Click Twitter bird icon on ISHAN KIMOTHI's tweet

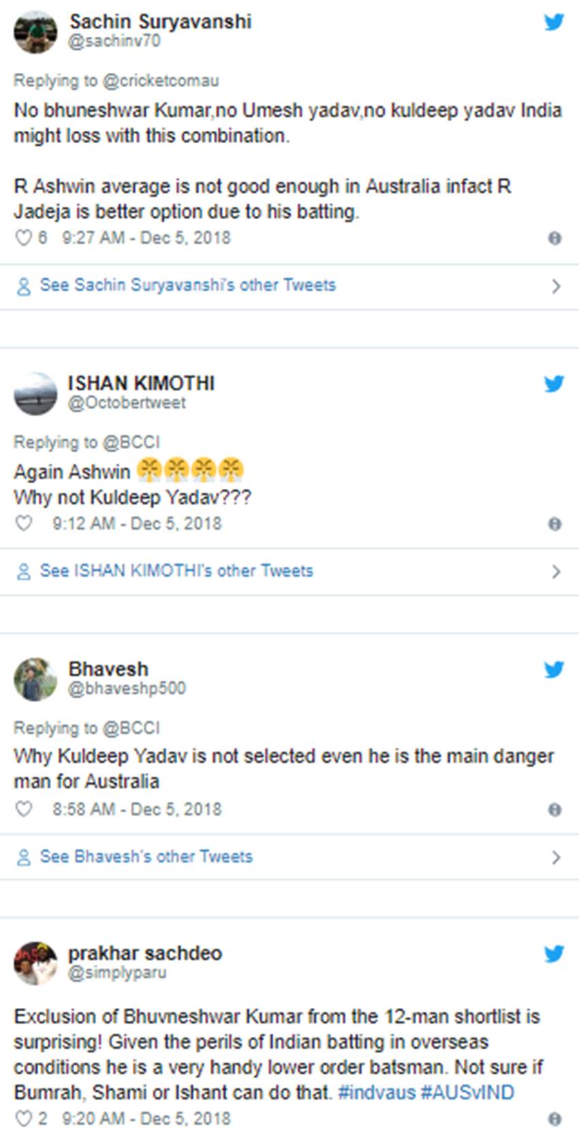pos(554,384)
